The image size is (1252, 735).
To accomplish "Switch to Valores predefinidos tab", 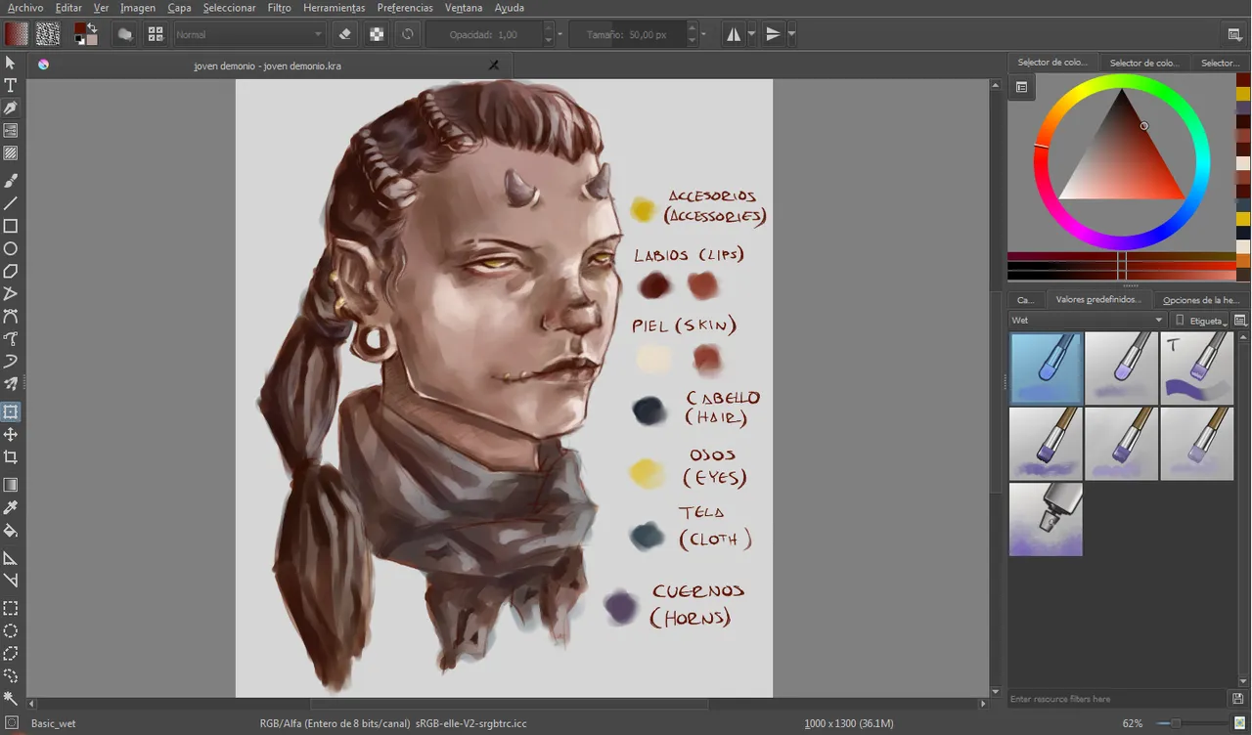I will (1098, 300).
